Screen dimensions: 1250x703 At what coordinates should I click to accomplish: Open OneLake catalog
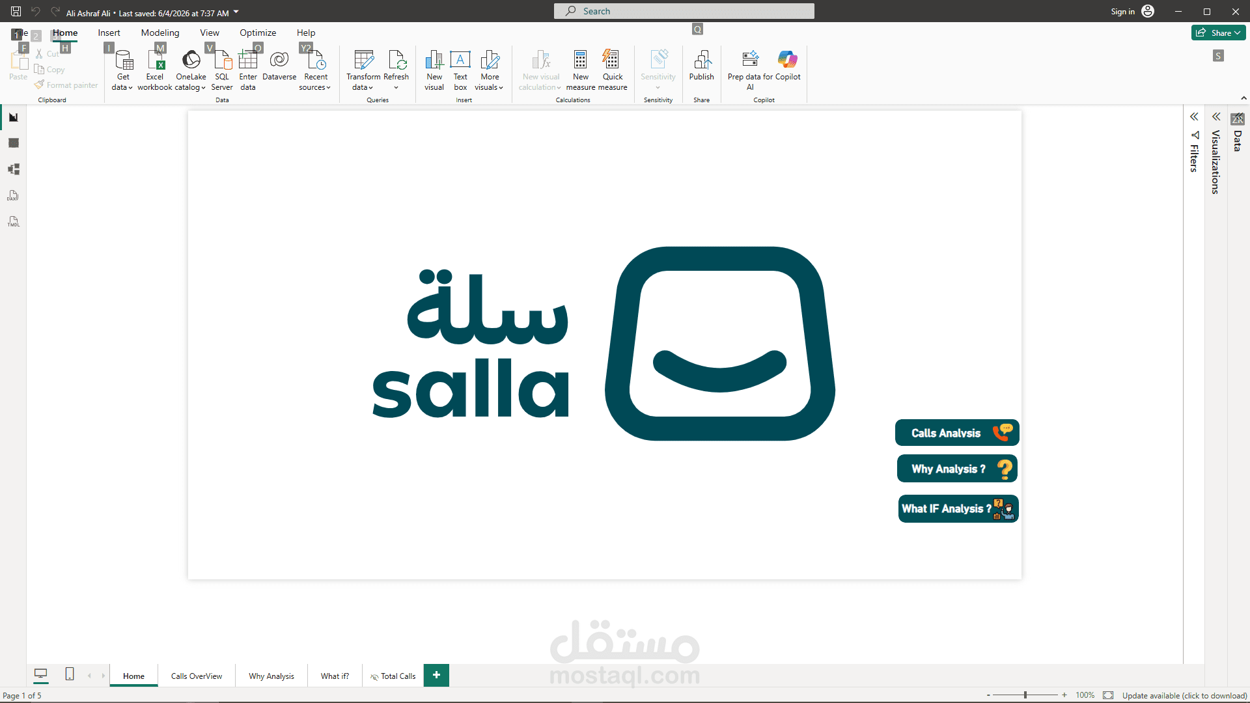click(x=191, y=70)
